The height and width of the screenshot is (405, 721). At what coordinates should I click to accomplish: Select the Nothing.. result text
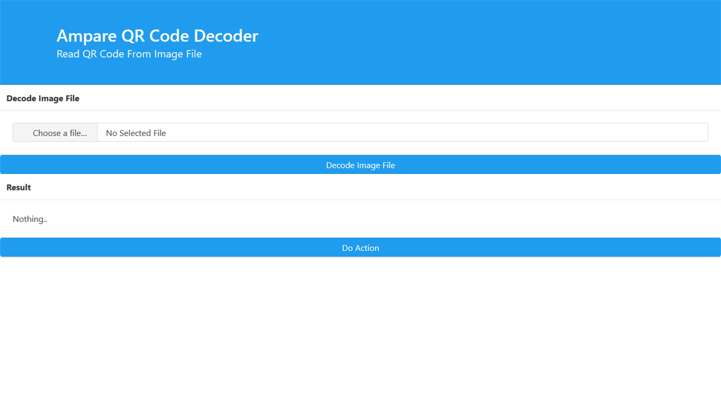(30, 219)
